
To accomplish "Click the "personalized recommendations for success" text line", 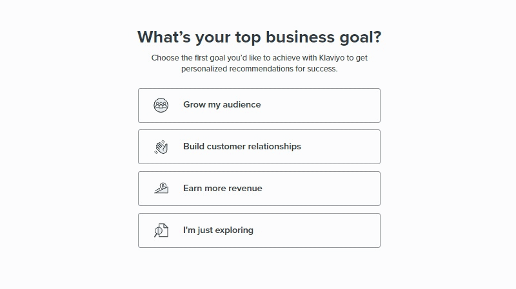I will pyautogui.click(x=259, y=69).
